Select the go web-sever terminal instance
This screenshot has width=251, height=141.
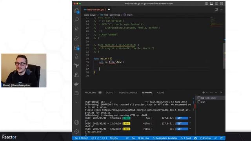[210, 98]
